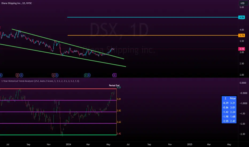Click the -1.98 Z-score cell
This screenshot has width=249, height=147.
(225, 117)
